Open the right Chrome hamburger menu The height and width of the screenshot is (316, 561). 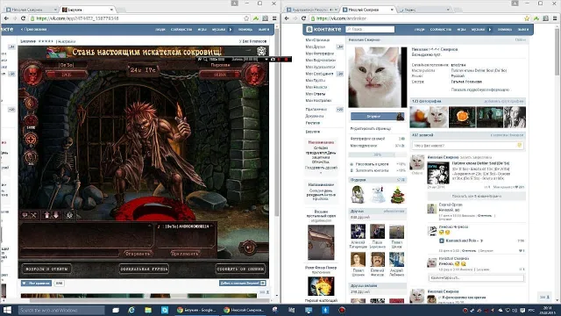(555, 18)
